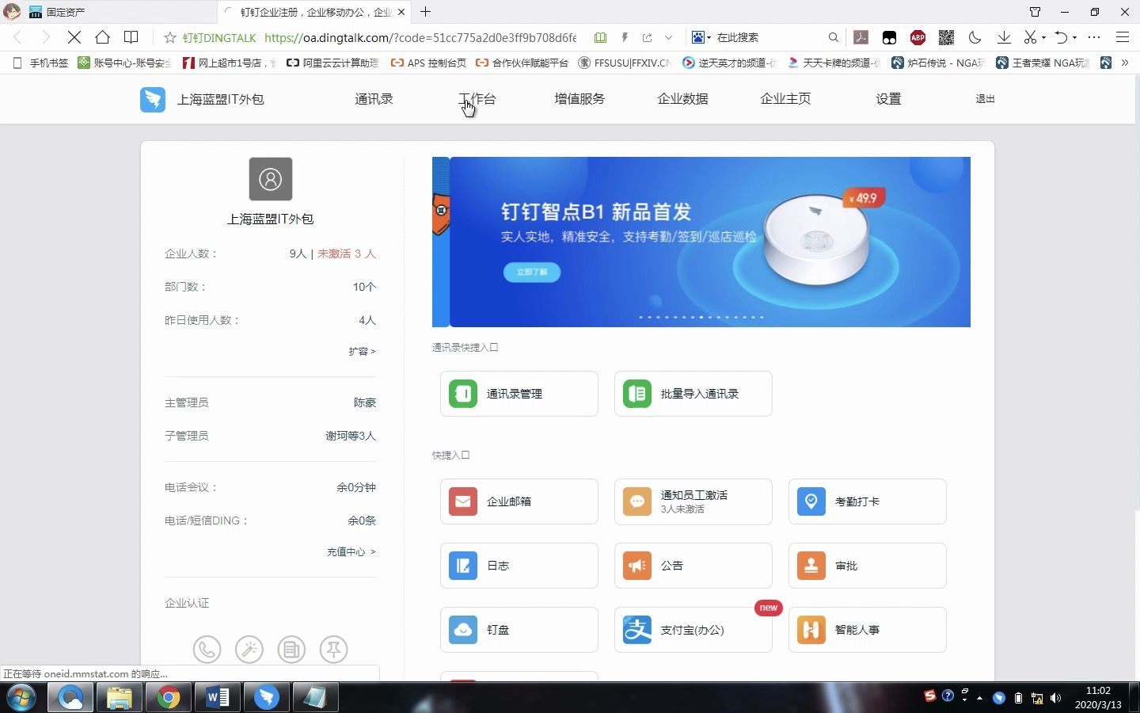The image size is (1140, 713).
Task: Click the 未激活 3 人 link
Action: tap(347, 254)
